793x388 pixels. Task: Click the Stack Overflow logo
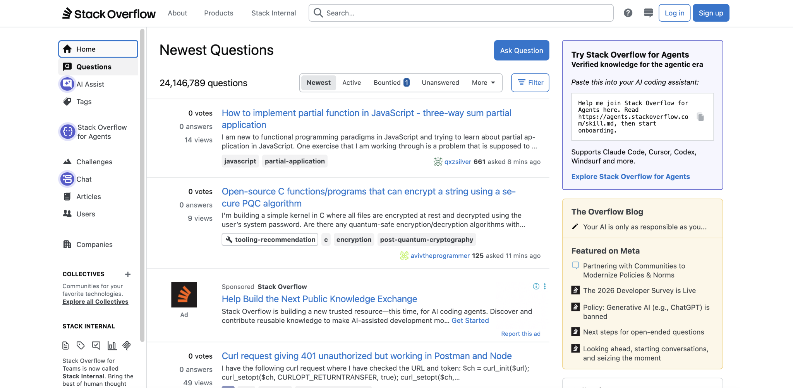[x=109, y=14]
